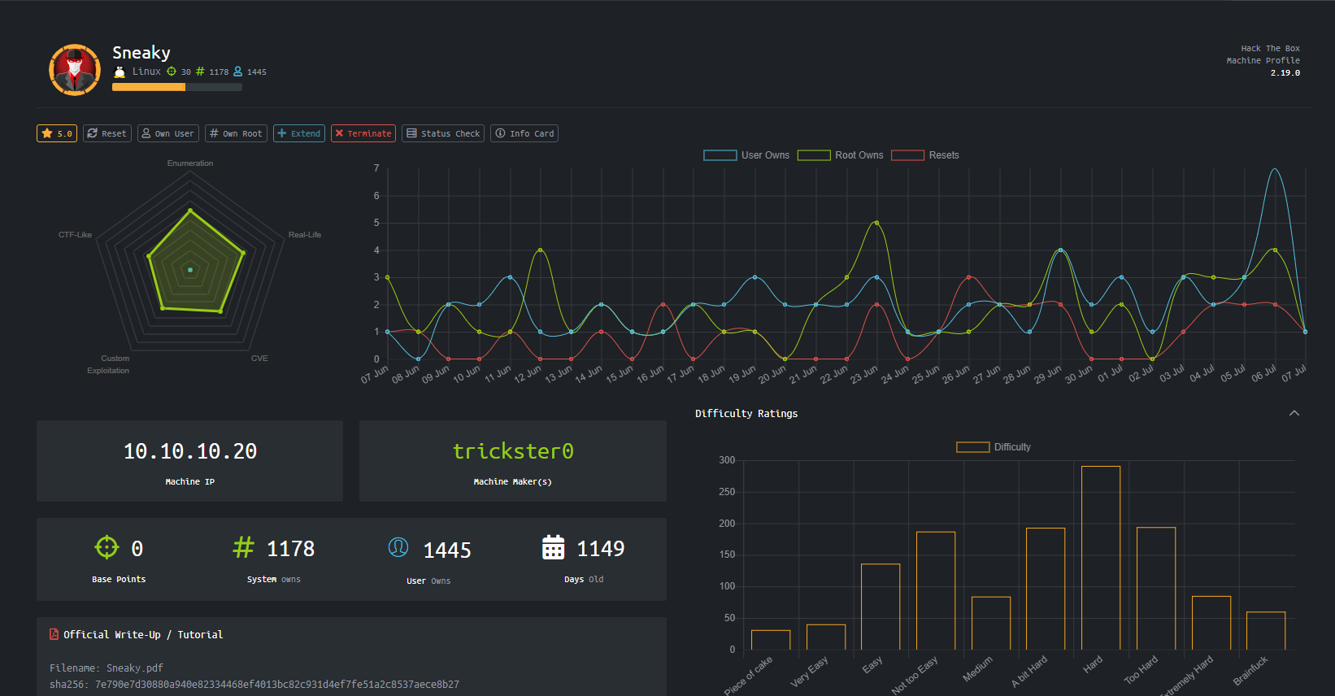Click the Piece of cake difficulty bar
Image resolution: width=1335 pixels, height=696 pixels.
point(771,640)
